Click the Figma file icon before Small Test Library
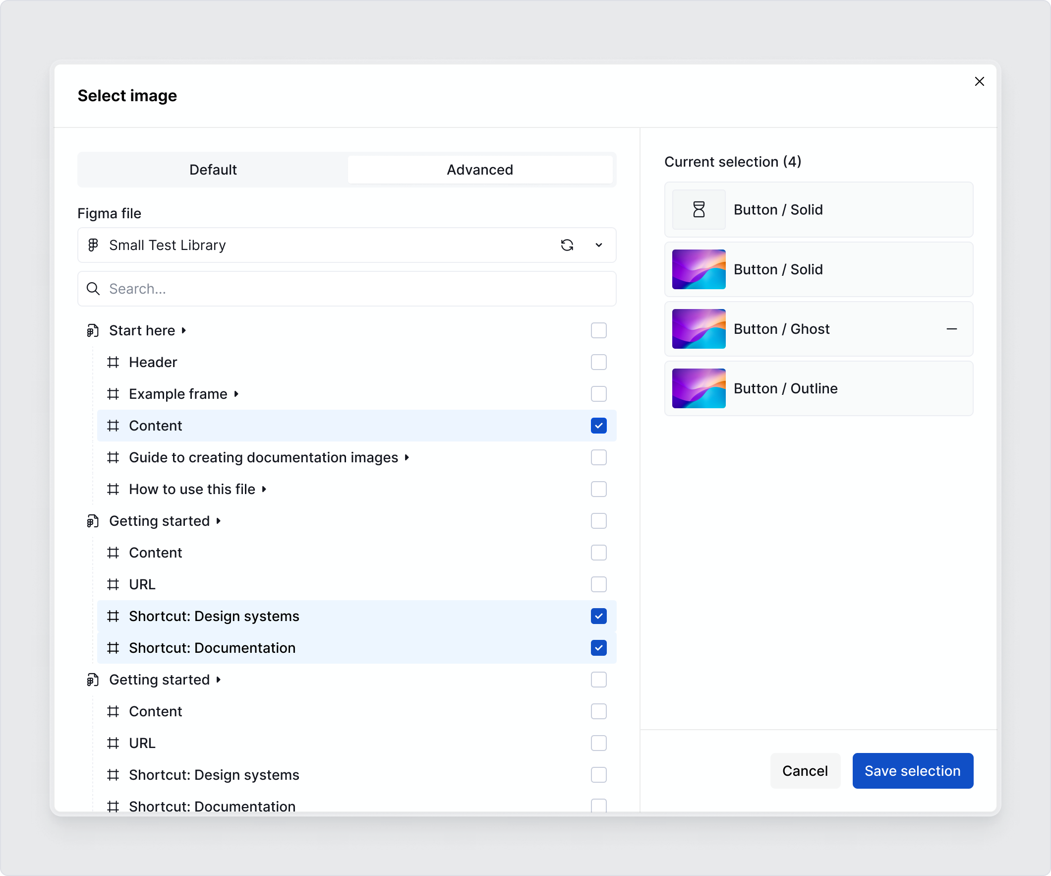Image resolution: width=1051 pixels, height=876 pixels. [x=94, y=246]
